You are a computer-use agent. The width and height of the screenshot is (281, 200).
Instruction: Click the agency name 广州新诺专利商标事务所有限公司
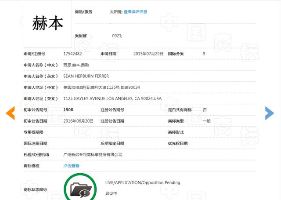(x=93, y=155)
